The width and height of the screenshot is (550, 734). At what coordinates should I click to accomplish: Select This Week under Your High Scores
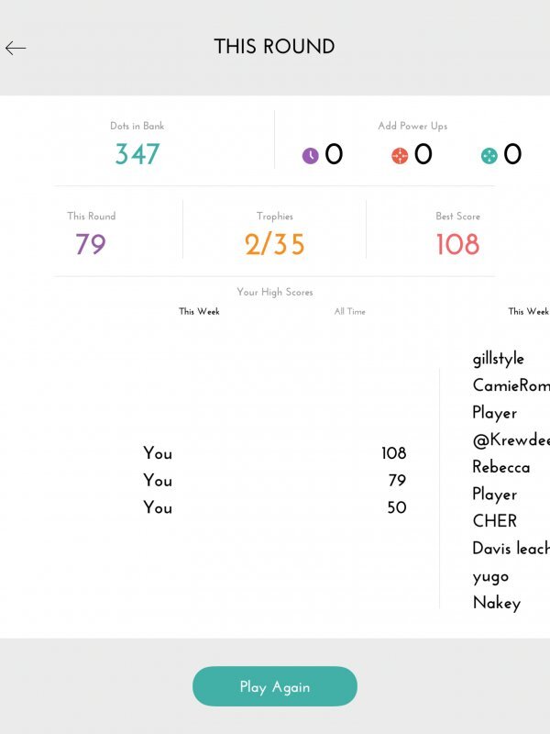199,312
